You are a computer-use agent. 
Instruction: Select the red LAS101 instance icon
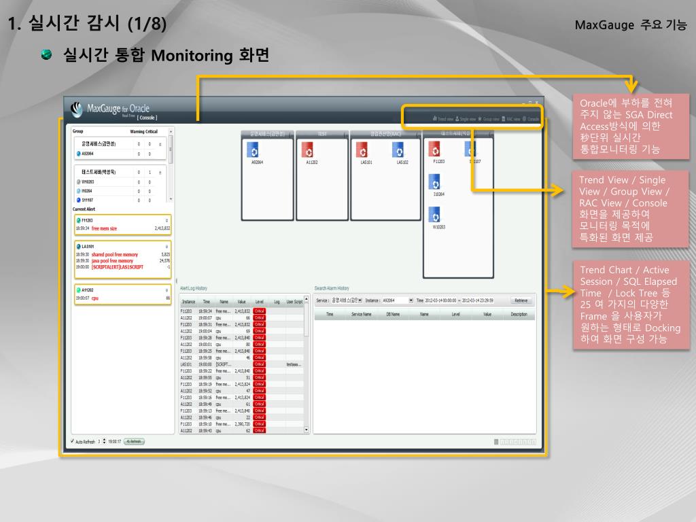coord(362,150)
